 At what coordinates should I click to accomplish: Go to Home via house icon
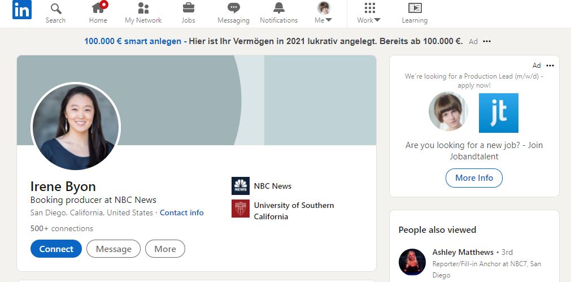pos(98,8)
